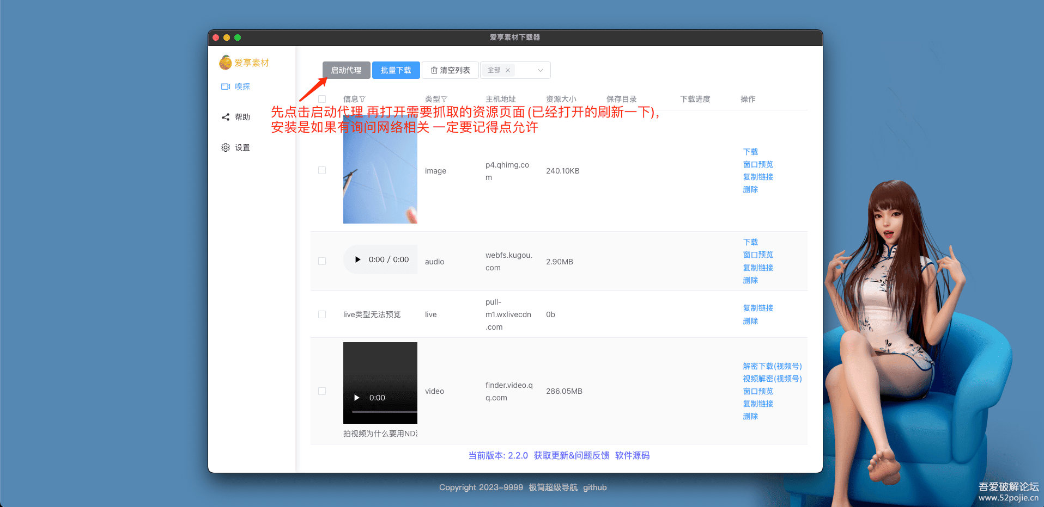Click the 2.90MB size cell
This screenshot has width=1044, height=507.
pyautogui.click(x=560, y=262)
